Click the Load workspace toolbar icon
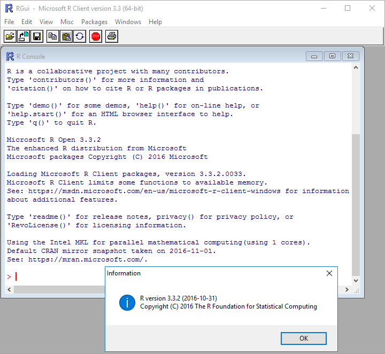Image resolution: width=385 pixels, height=354 pixels. pos(24,36)
